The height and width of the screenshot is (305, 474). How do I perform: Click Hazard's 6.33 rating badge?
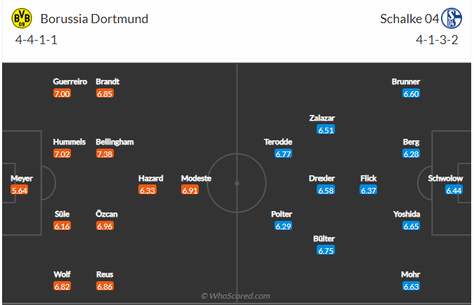(x=147, y=190)
